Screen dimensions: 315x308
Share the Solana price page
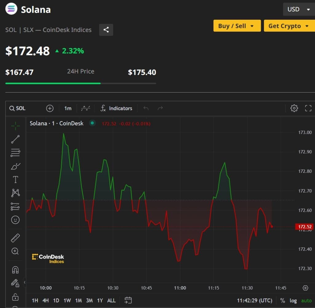[106, 30]
